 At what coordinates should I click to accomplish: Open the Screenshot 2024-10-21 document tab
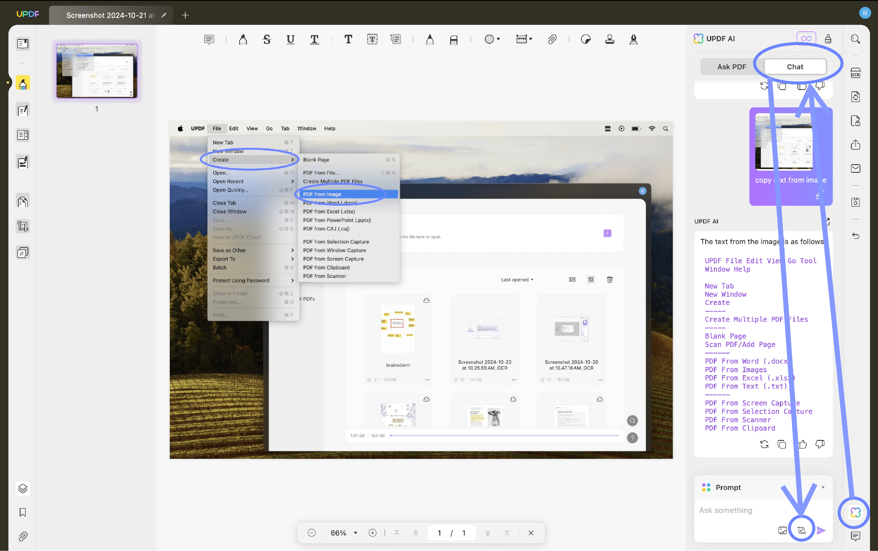[x=111, y=15]
